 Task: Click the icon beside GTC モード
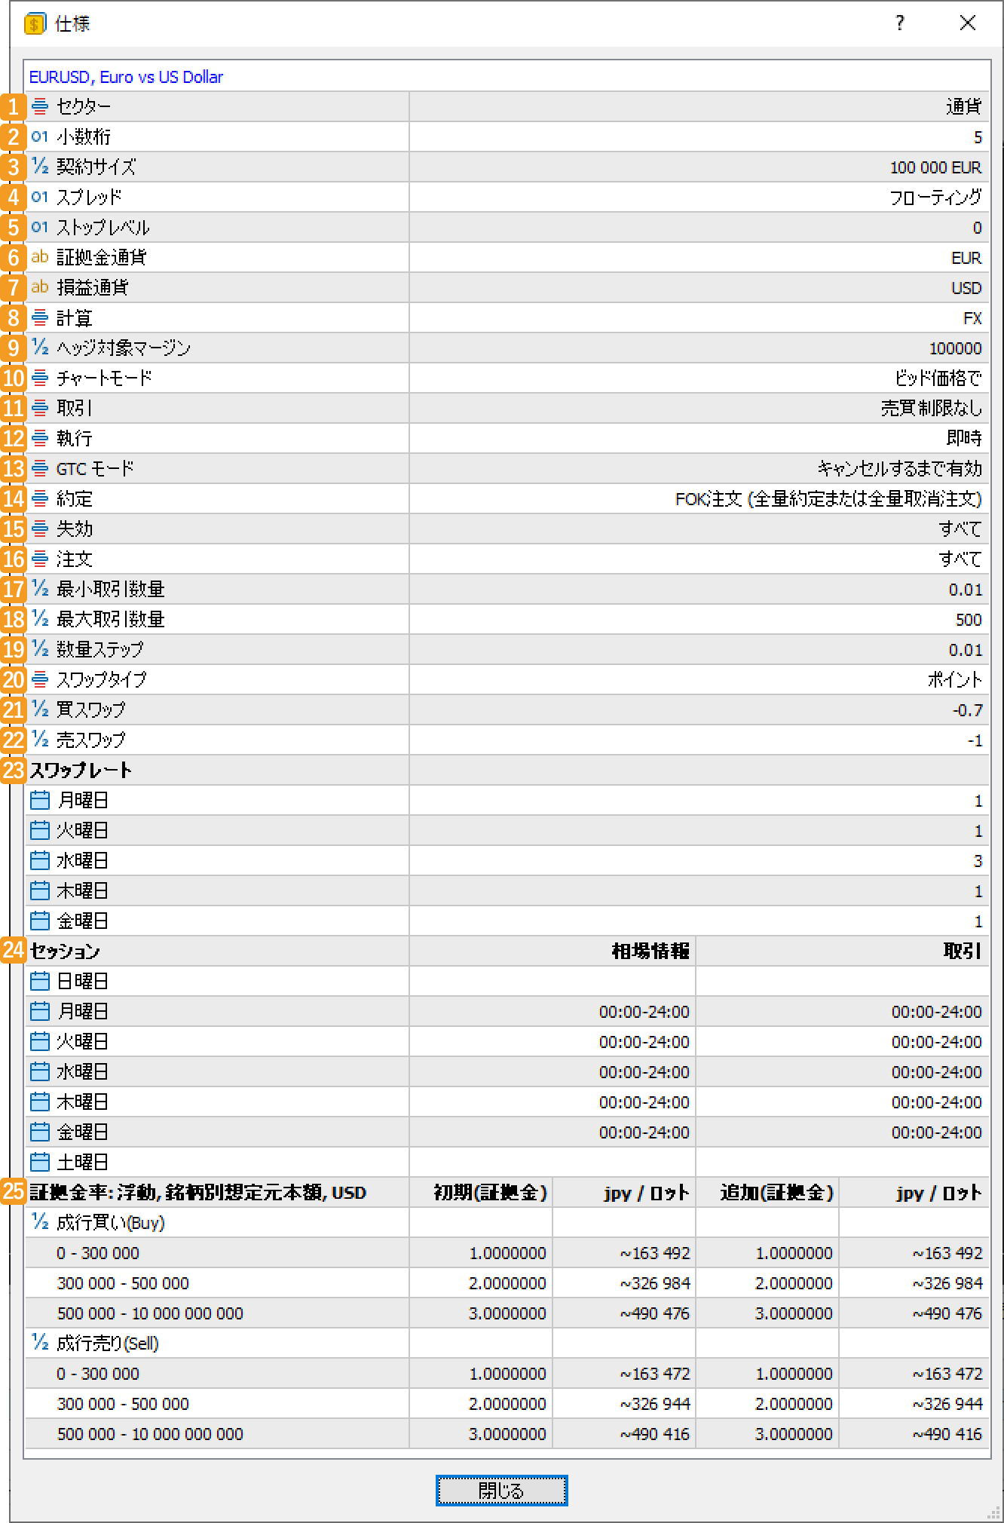(41, 468)
